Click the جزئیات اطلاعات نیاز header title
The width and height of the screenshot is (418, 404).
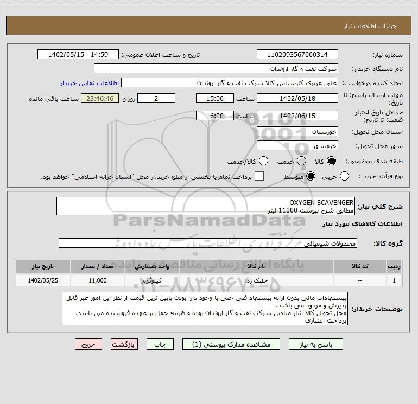coord(370,26)
